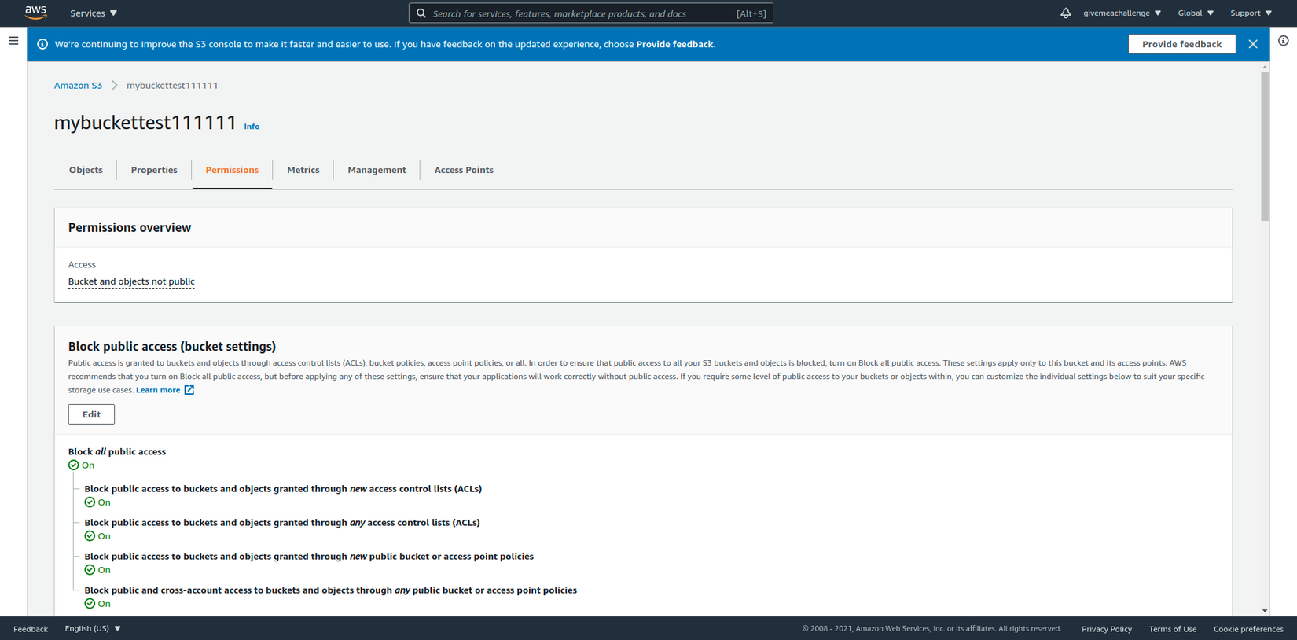This screenshot has width=1297, height=640.
Task: Open the Privacy Policy link
Action: (x=1107, y=629)
